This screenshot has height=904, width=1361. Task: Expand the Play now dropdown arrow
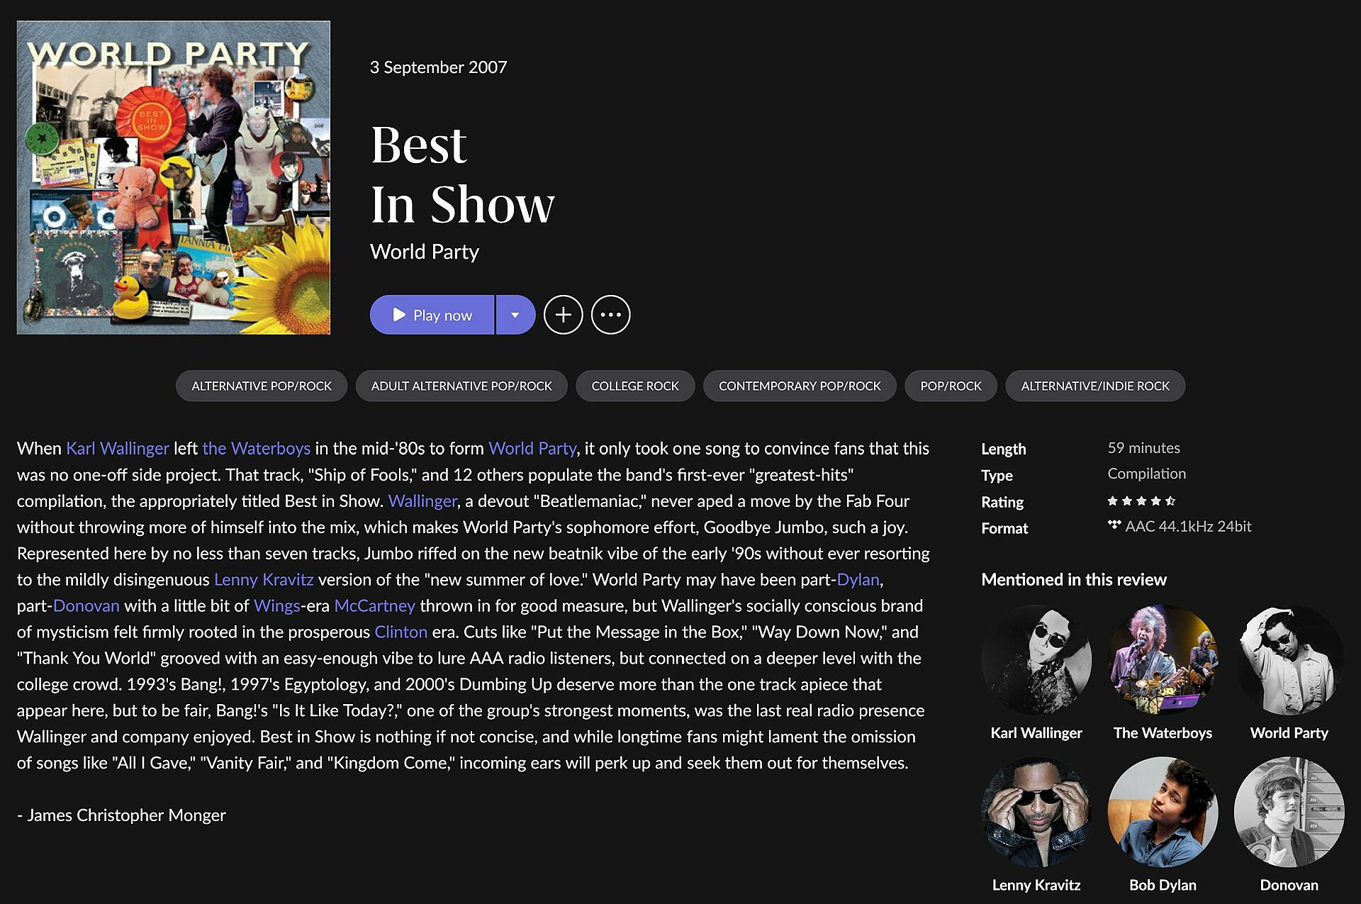(515, 315)
